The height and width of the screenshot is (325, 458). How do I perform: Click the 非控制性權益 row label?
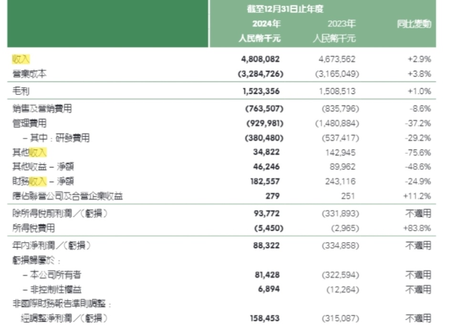(52, 289)
